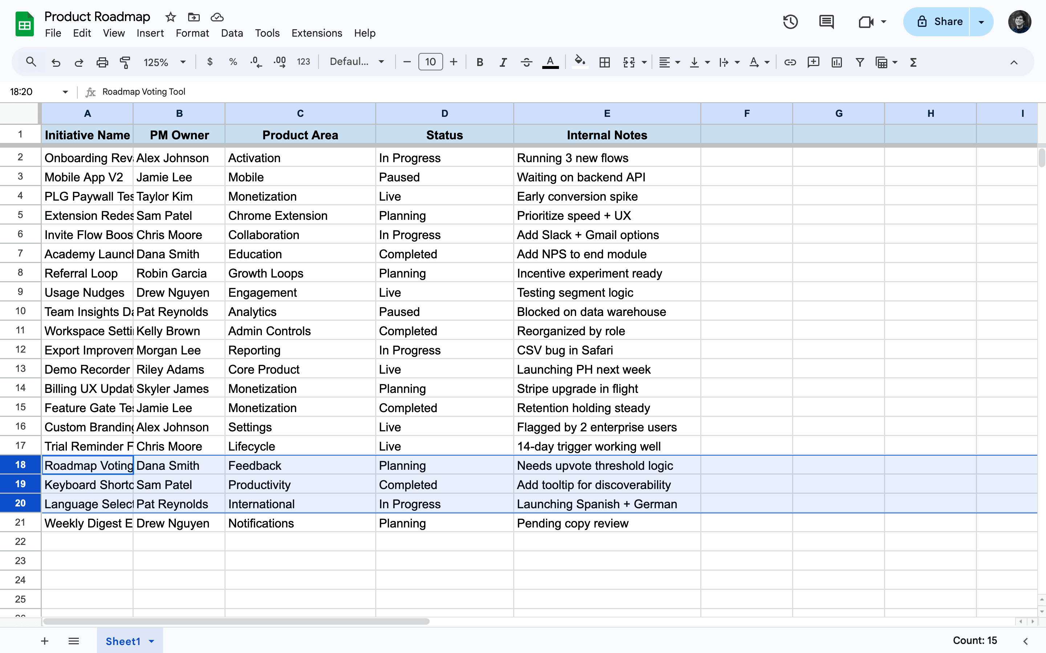The height and width of the screenshot is (653, 1046).
Task: Click the Share button
Action: tap(936, 22)
